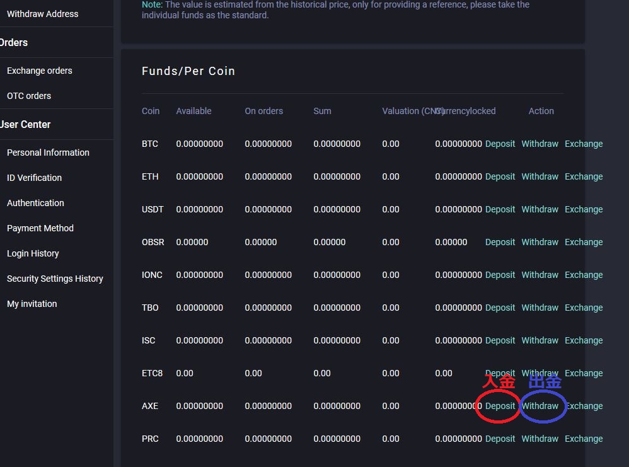Click Exchange for TBO
The image size is (629, 467).
(x=584, y=308)
